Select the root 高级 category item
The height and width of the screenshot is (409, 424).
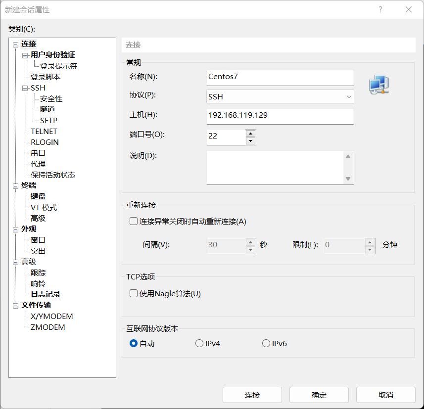29,262
